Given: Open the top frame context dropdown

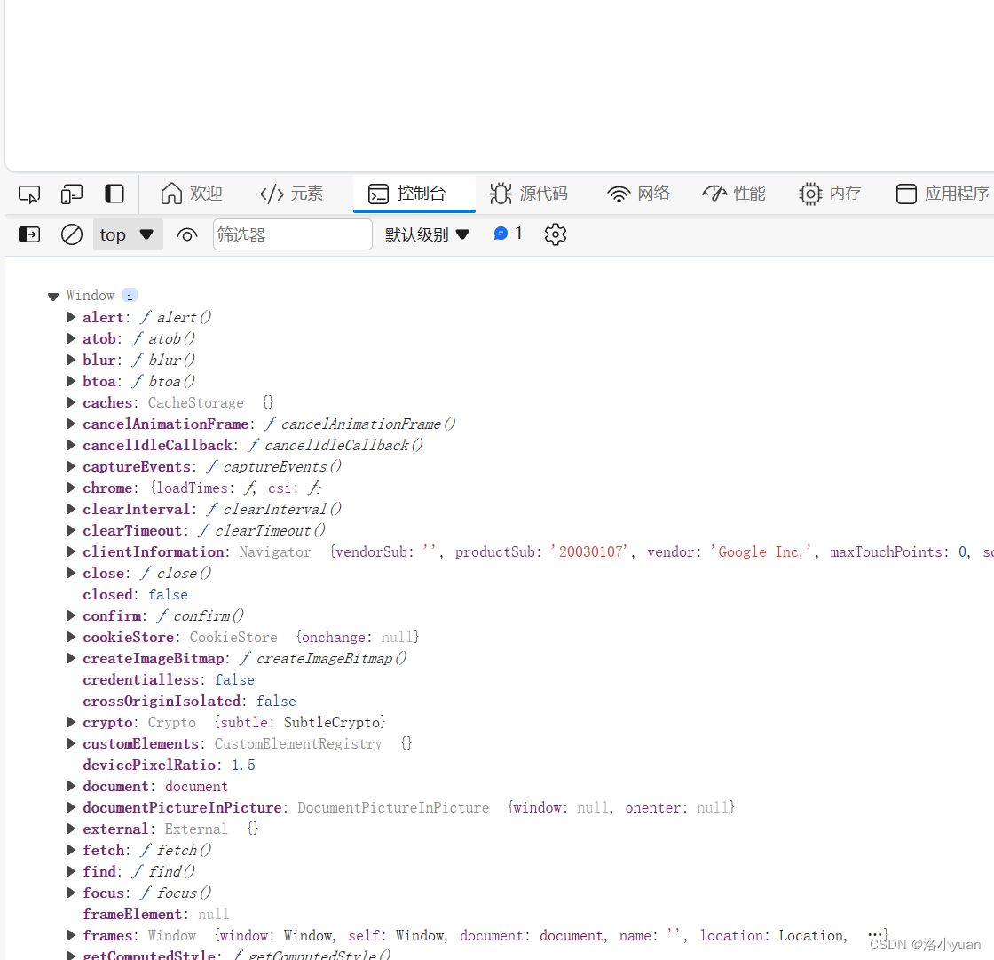Looking at the screenshot, I should [x=127, y=234].
